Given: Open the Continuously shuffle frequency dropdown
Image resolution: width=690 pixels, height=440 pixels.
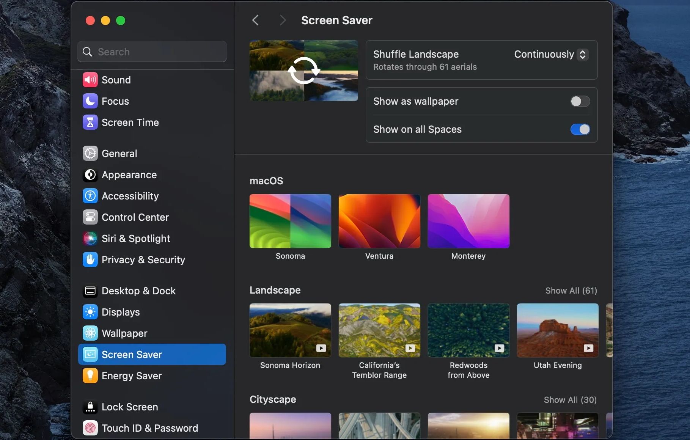Looking at the screenshot, I should (550, 54).
